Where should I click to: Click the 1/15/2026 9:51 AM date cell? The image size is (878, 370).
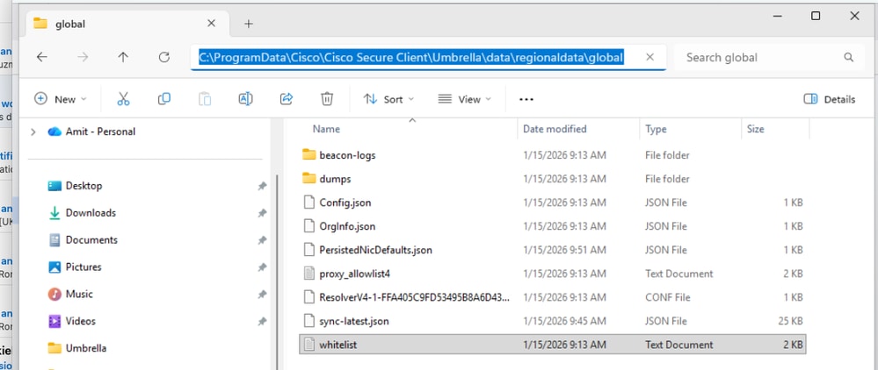tap(564, 251)
